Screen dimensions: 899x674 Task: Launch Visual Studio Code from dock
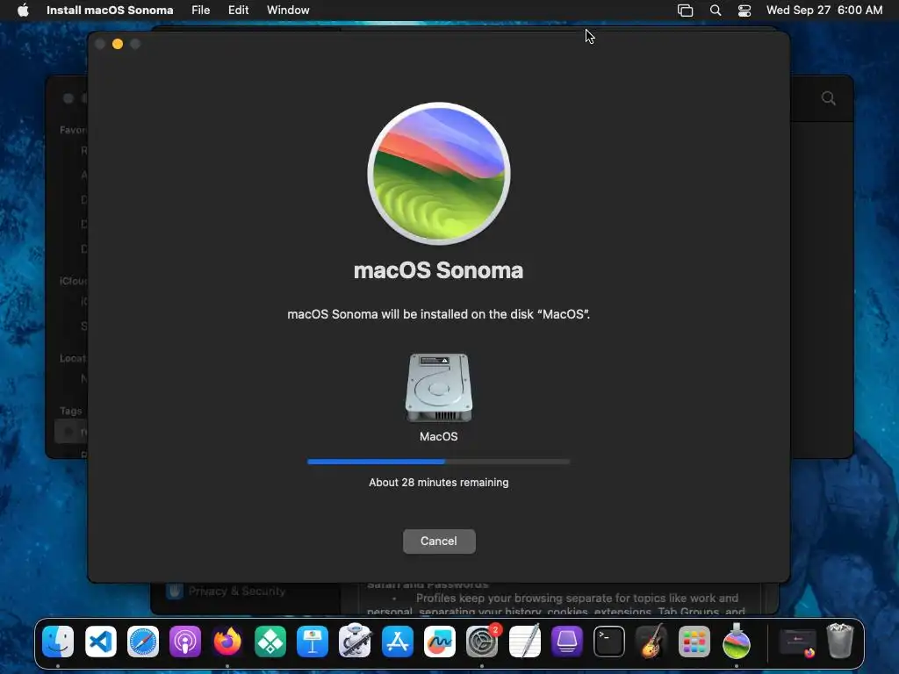click(x=100, y=642)
